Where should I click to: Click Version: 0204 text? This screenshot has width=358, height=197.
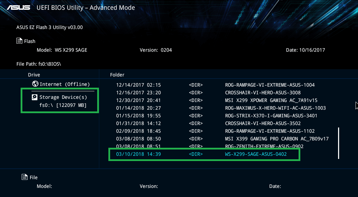[156, 50]
